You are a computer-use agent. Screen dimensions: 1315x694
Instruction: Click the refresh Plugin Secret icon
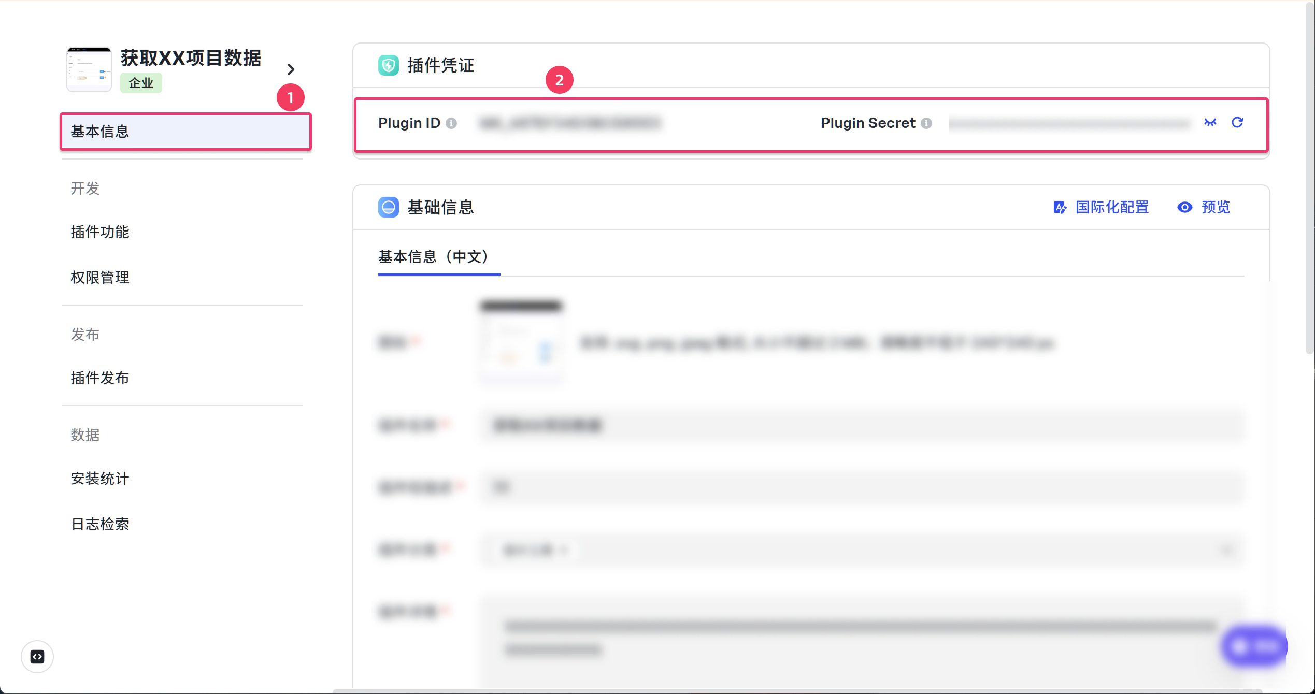(1237, 122)
